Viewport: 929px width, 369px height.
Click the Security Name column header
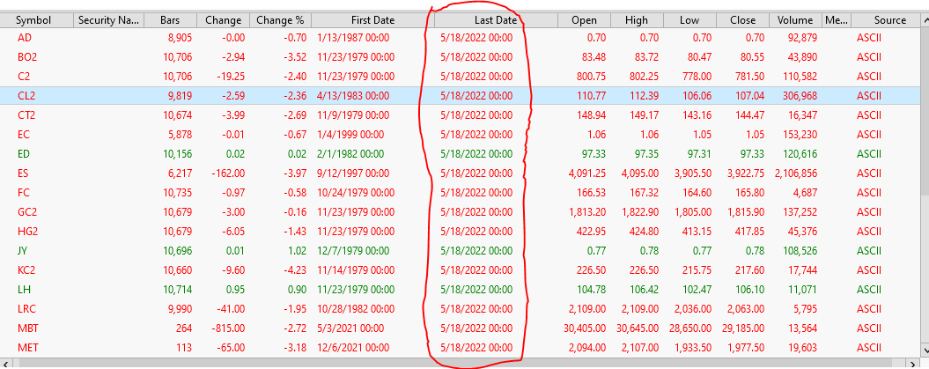click(107, 19)
